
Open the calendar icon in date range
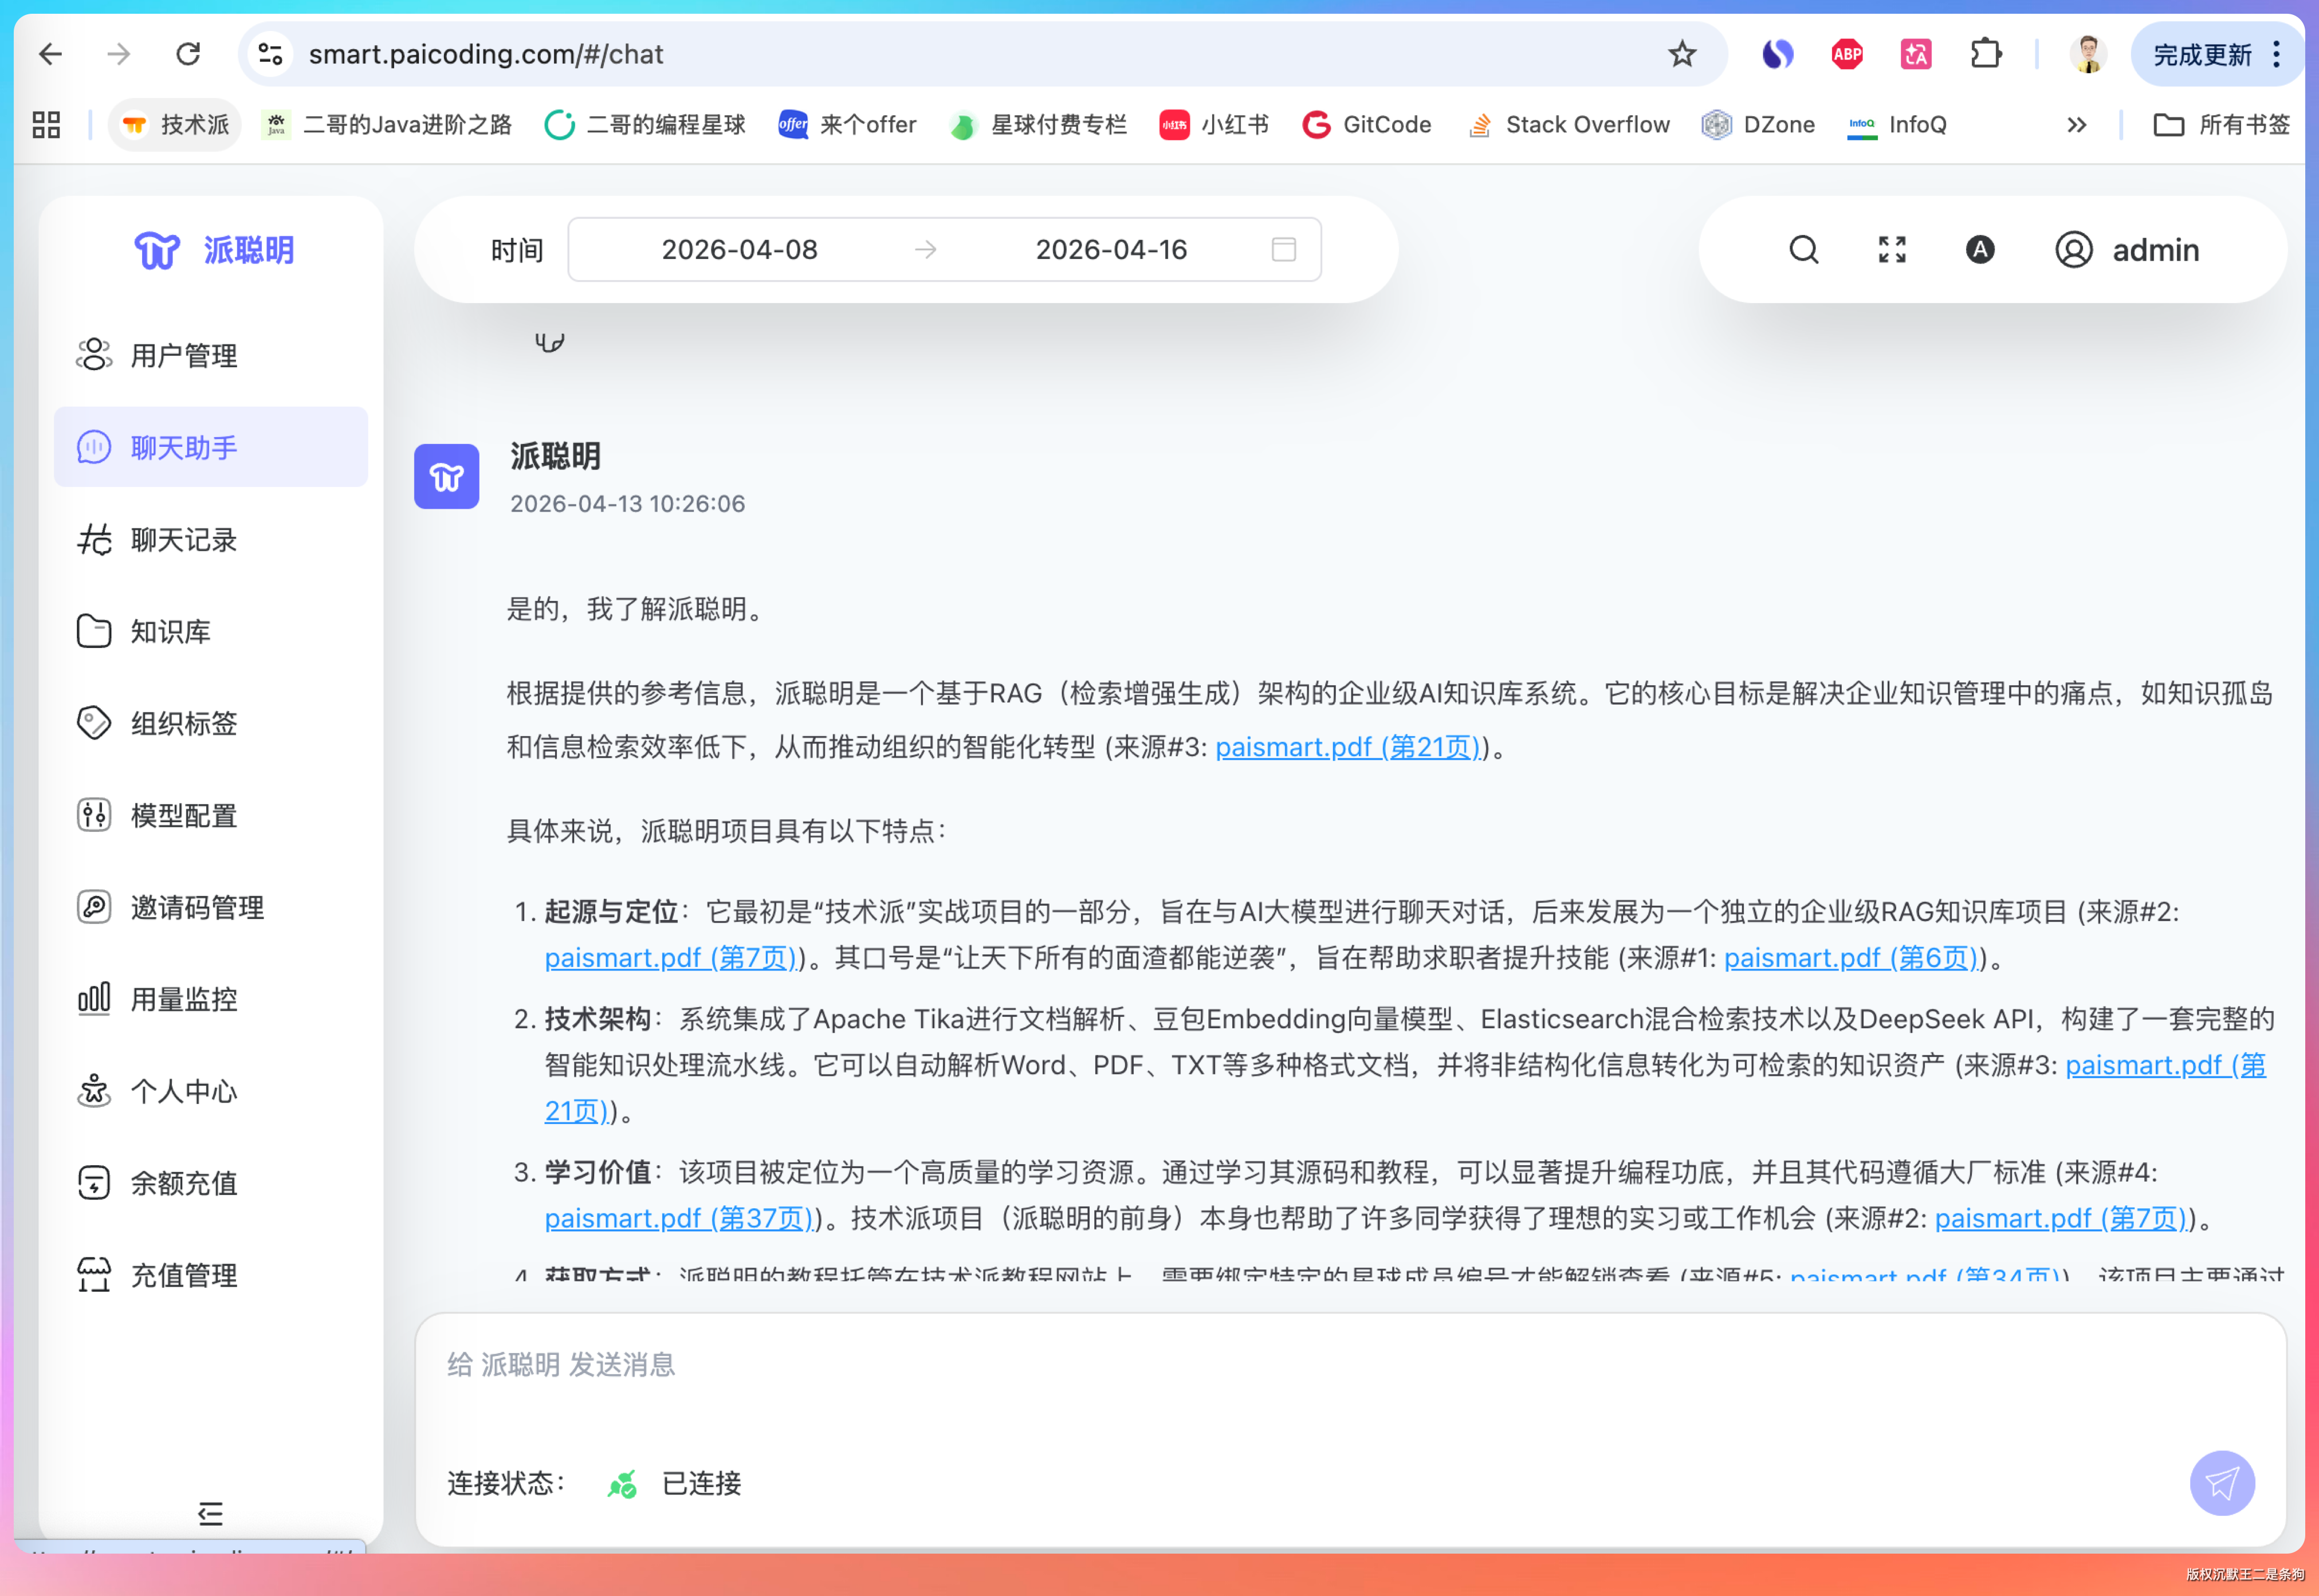[x=1283, y=249]
